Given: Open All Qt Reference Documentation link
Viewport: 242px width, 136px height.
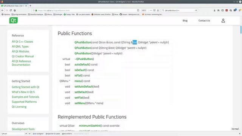Looking at the screenshot, I should [21, 63].
